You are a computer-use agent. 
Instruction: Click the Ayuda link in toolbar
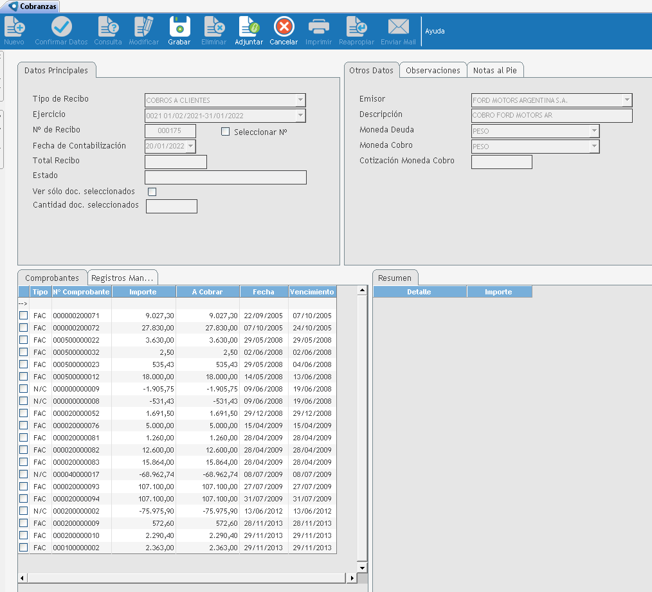(435, 31)
